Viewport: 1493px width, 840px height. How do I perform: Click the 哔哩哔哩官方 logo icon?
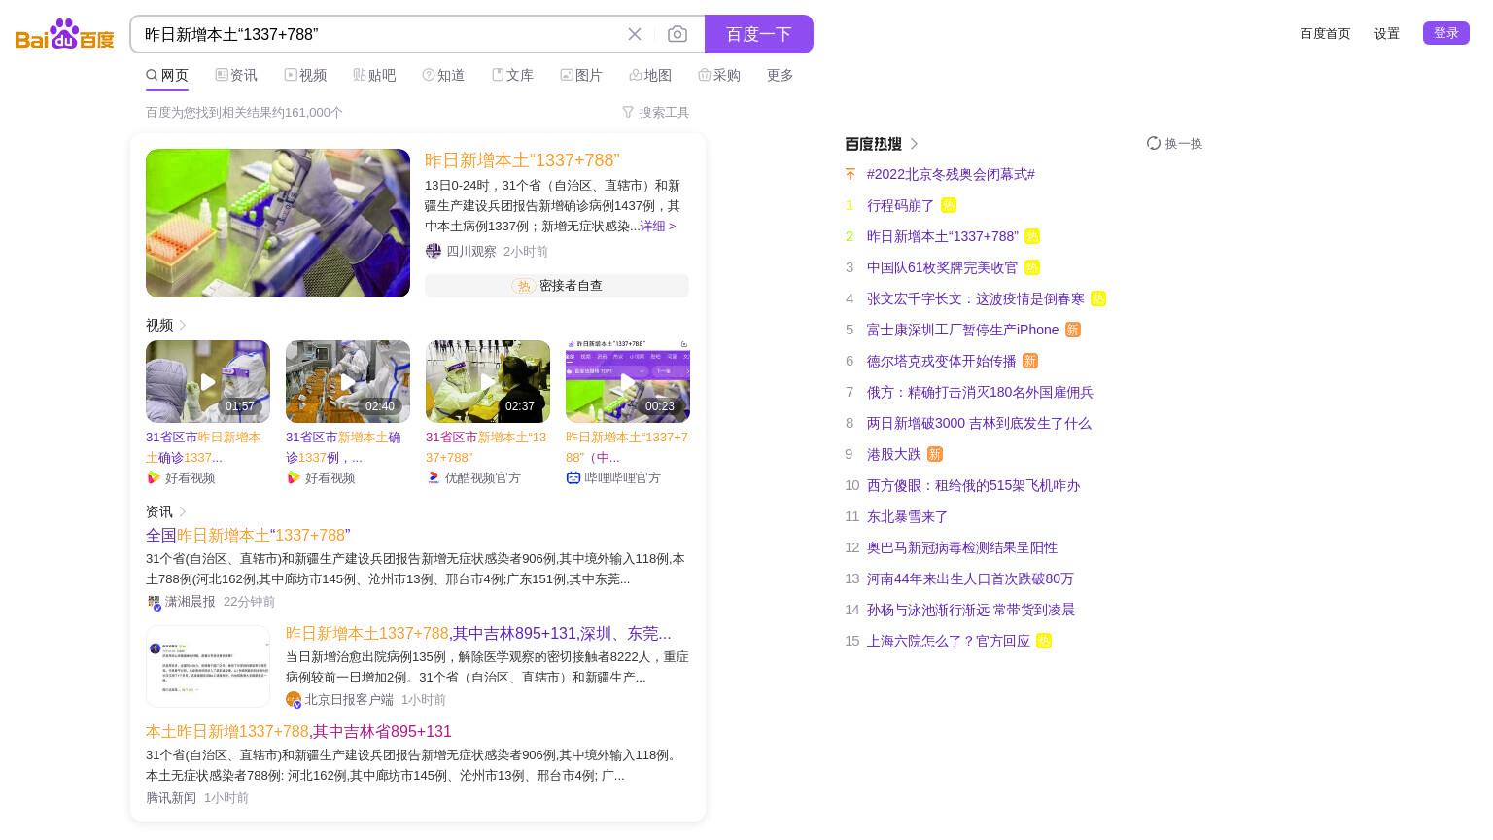(x=573, y=477)
